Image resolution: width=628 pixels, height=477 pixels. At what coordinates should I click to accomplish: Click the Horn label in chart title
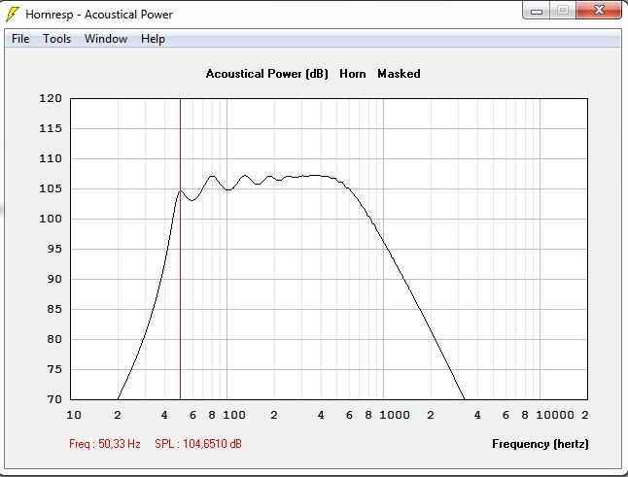coord(353,74)
